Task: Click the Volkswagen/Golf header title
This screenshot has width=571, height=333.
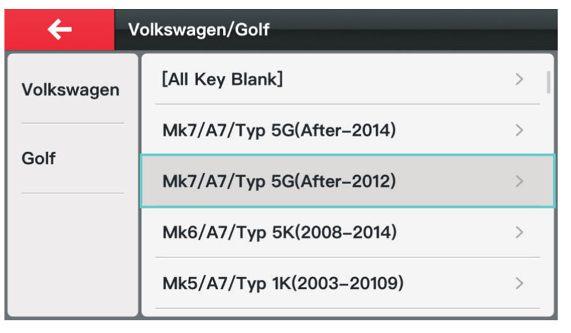Action: 199,29
